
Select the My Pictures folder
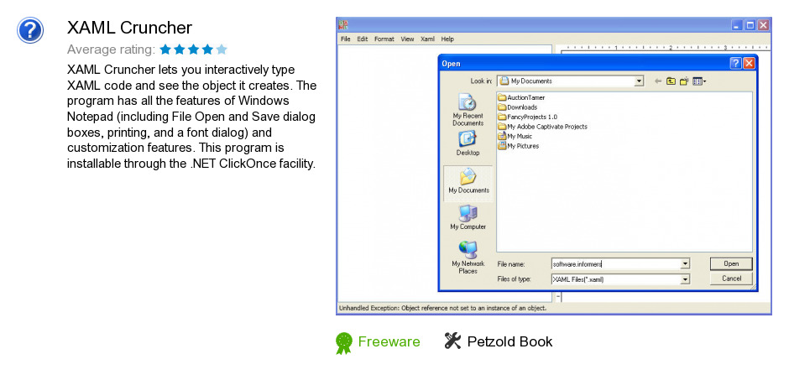tap(518, 146)
